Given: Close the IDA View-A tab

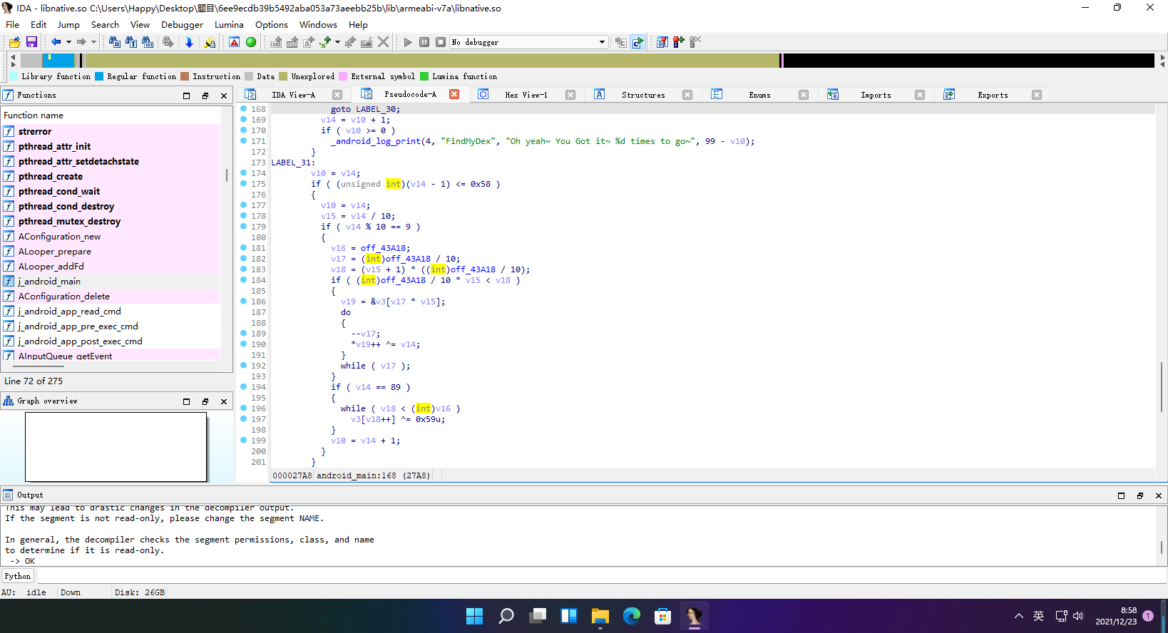Looking at the screenshot, I should [337, 95].
